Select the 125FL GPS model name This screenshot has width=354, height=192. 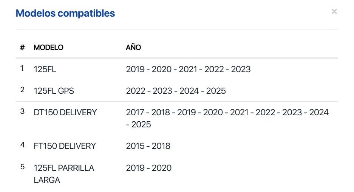tap(54, 91)
